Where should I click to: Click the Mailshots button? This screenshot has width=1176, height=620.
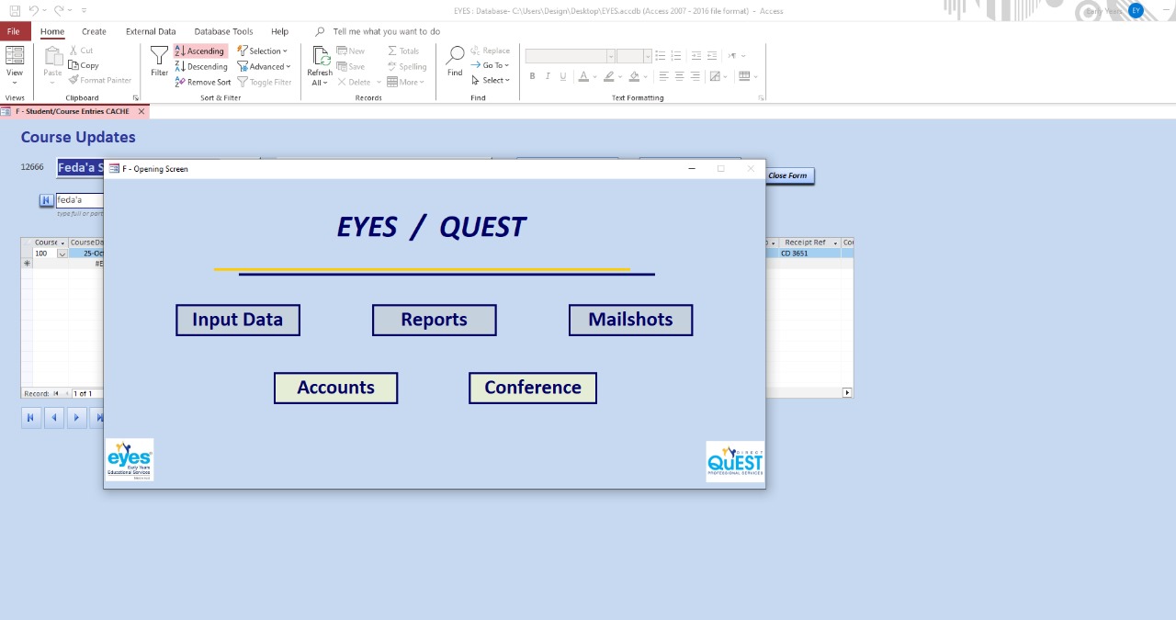630,320
